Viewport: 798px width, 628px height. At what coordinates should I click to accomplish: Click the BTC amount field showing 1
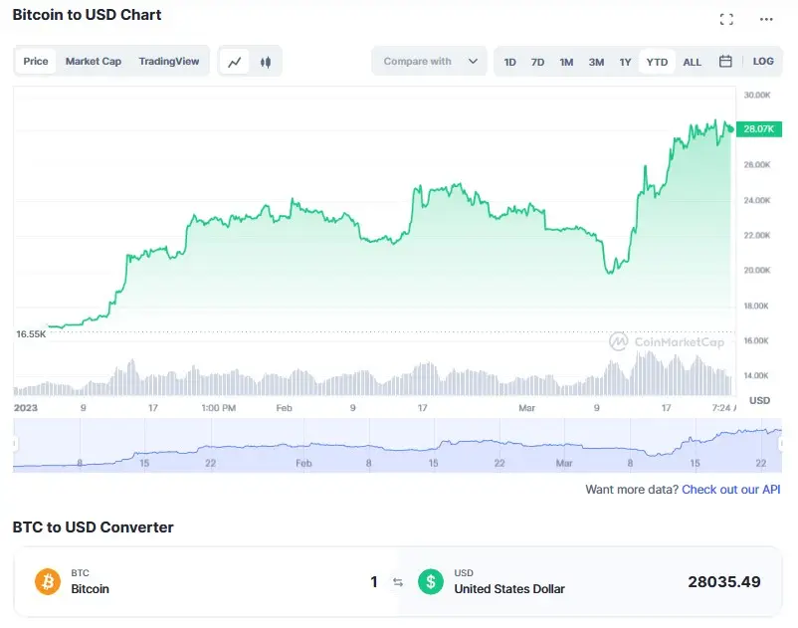(x=374, y=581)
